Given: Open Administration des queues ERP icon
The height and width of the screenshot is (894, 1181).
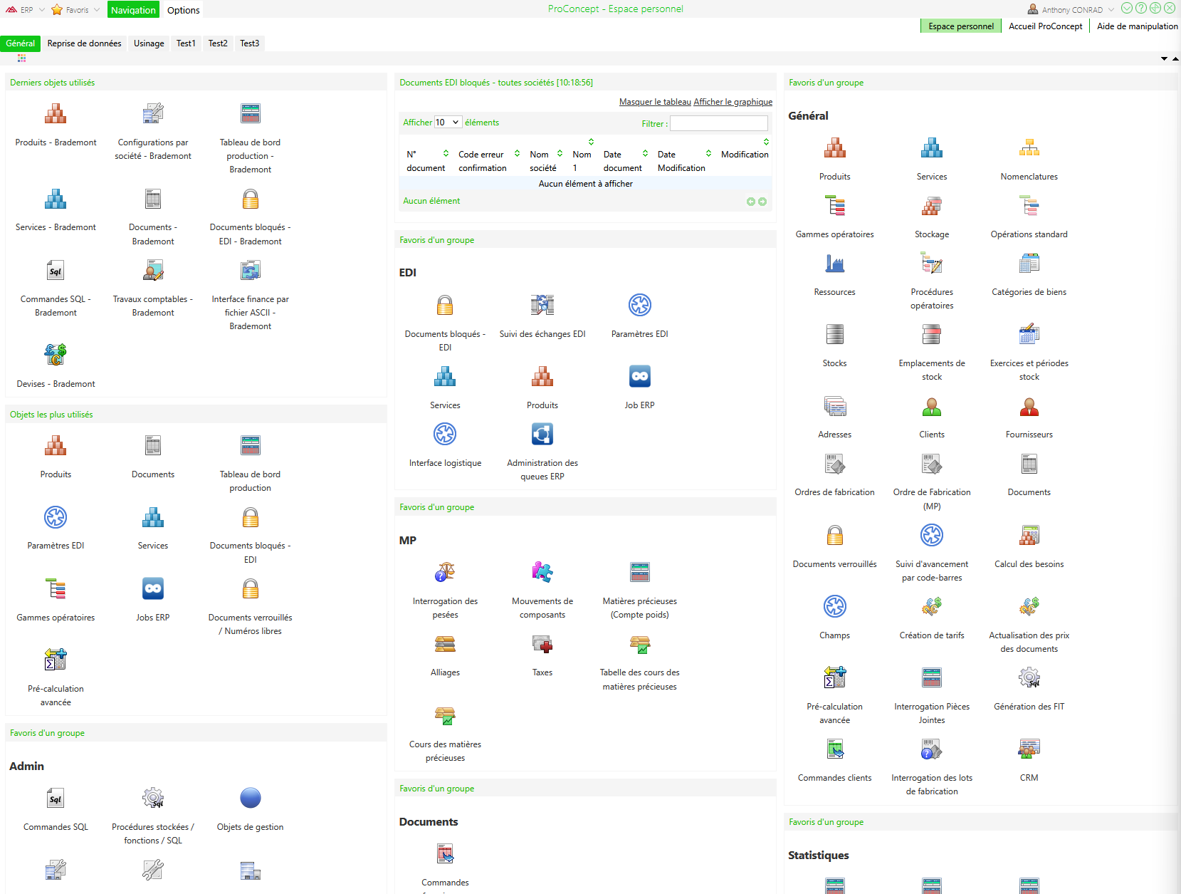Looking at the screenshot, I should coord(542,435).
